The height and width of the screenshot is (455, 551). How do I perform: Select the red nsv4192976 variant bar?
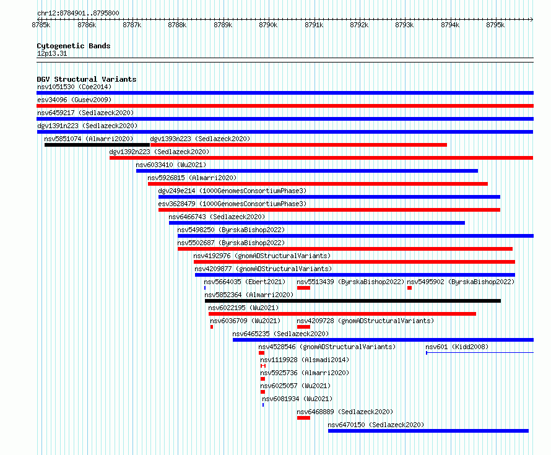coord(354,262)
